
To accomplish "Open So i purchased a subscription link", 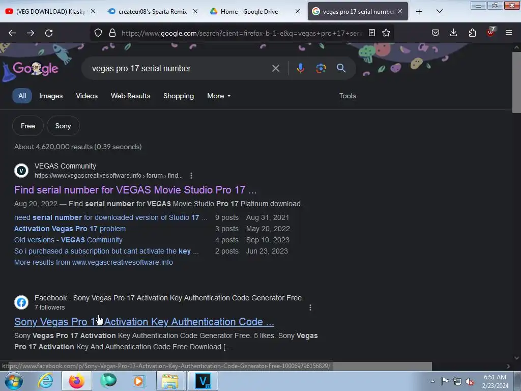I will (x=106, y=252).
